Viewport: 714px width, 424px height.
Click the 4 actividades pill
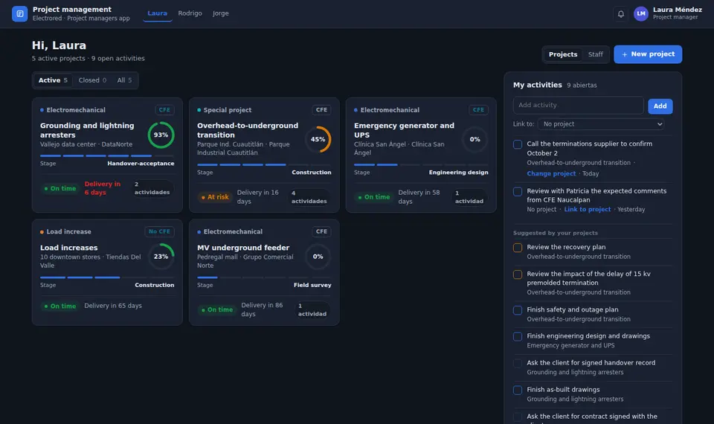coord(309,196)
